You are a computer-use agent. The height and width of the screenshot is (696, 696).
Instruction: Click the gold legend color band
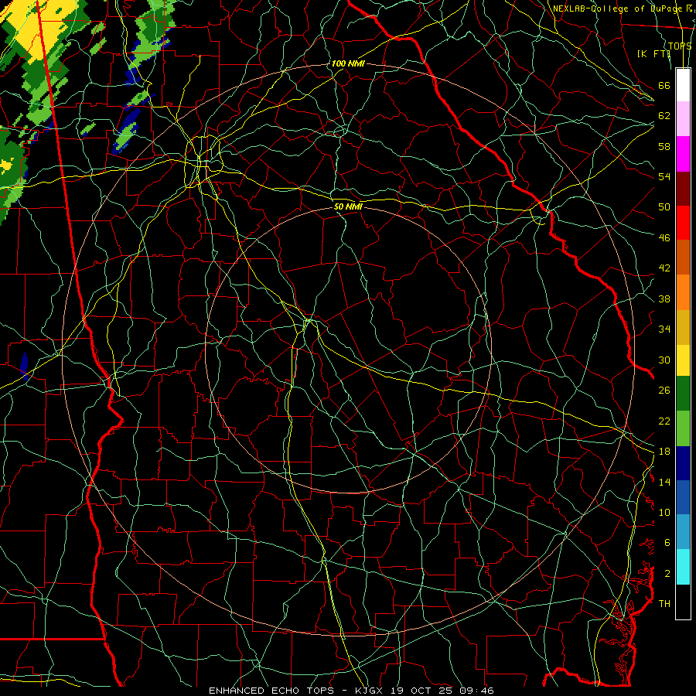point(683,327)
